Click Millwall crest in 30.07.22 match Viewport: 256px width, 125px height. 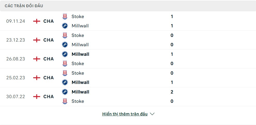(65, 92)
